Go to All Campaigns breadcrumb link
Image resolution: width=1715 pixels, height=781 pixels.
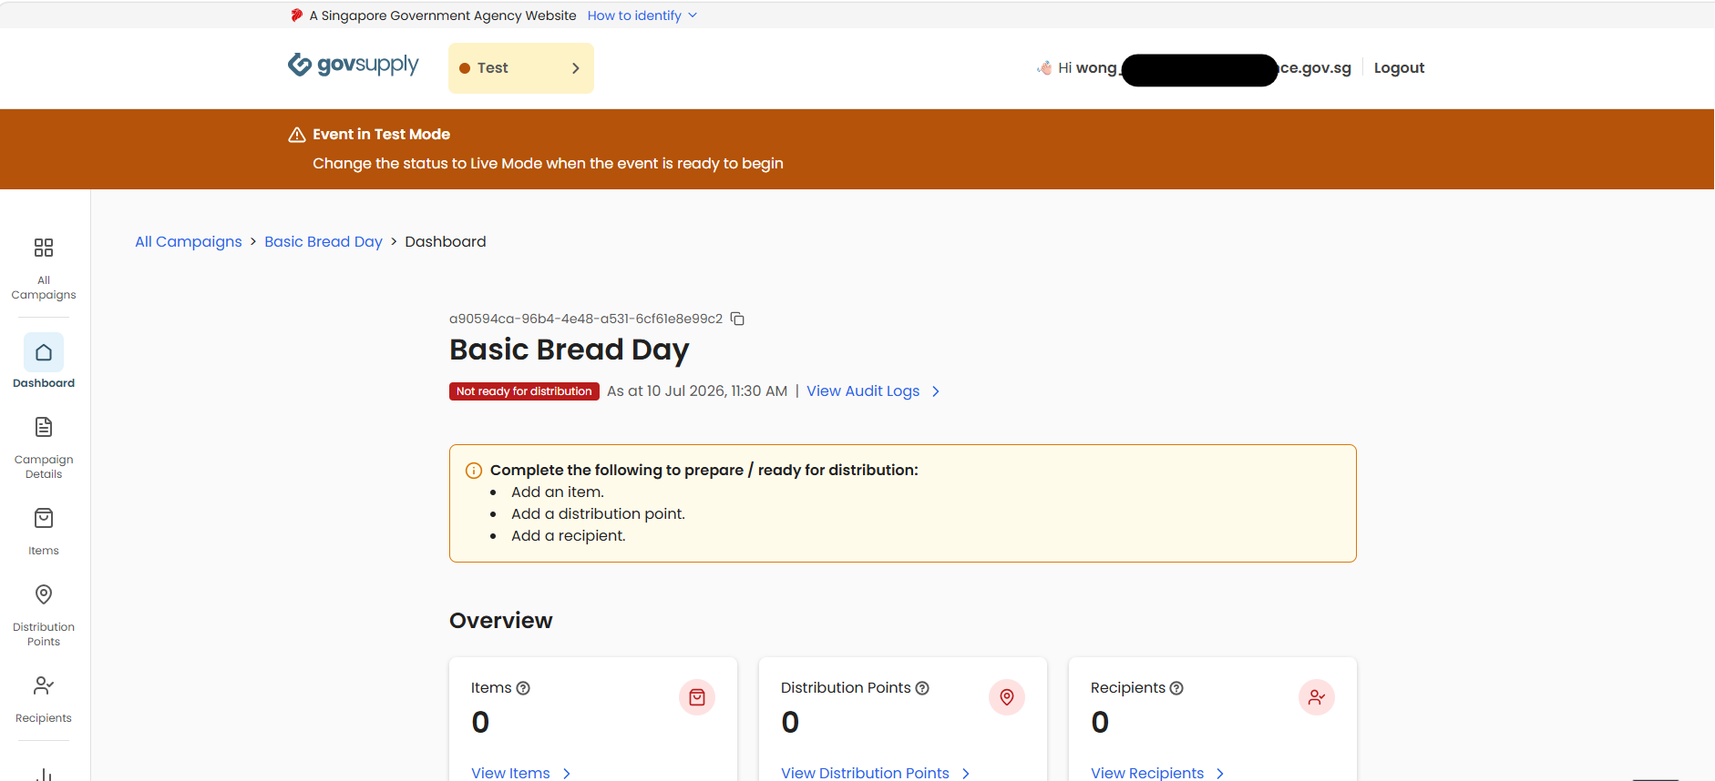click(189, 241)
